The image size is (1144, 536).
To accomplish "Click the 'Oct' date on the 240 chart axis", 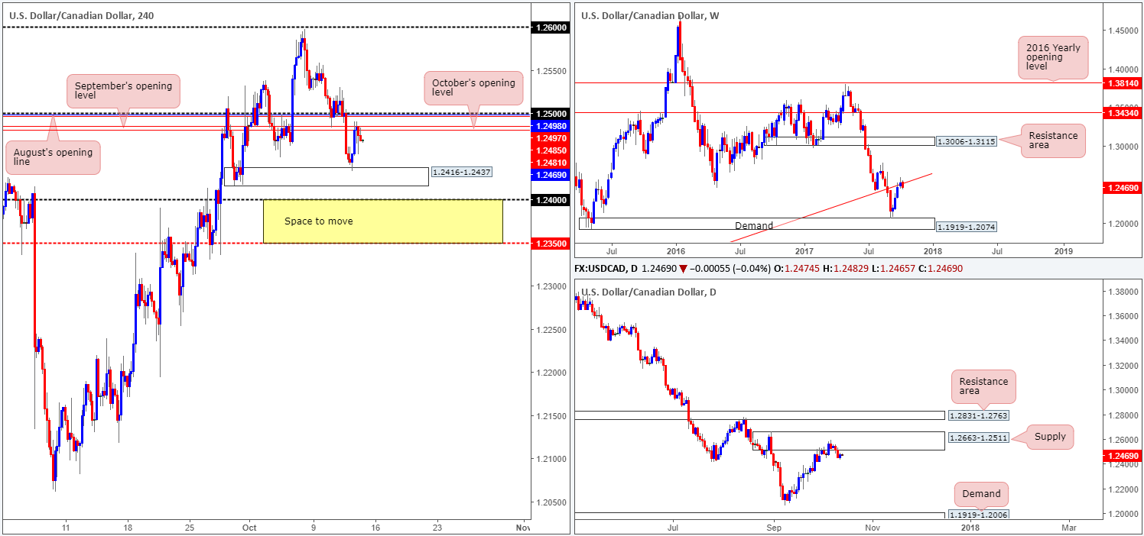I will click(x=250, y=527).
